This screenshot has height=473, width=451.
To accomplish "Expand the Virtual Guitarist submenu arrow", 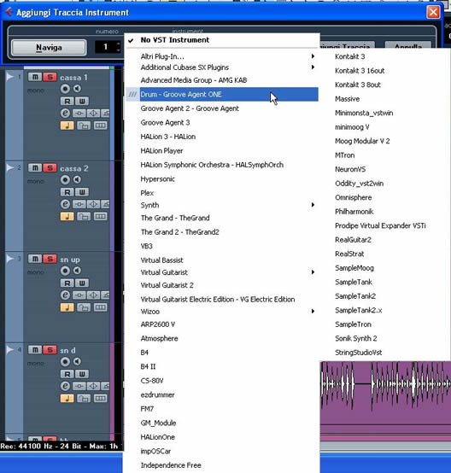I will [313, 272].
